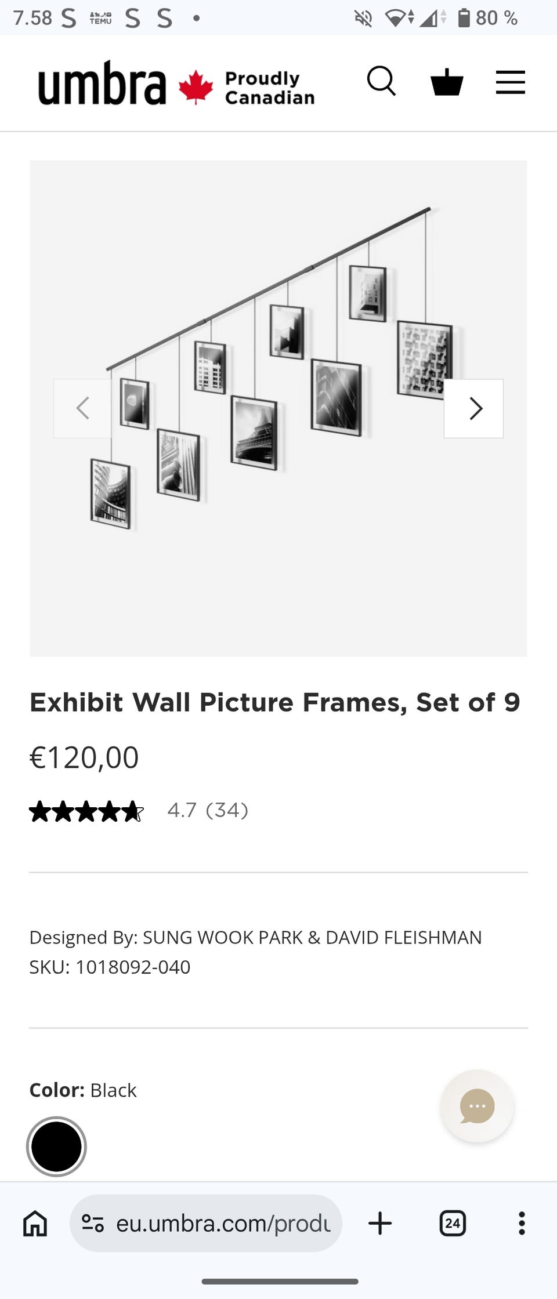Open the 4.7 (34) reviews link

(208, 810)
